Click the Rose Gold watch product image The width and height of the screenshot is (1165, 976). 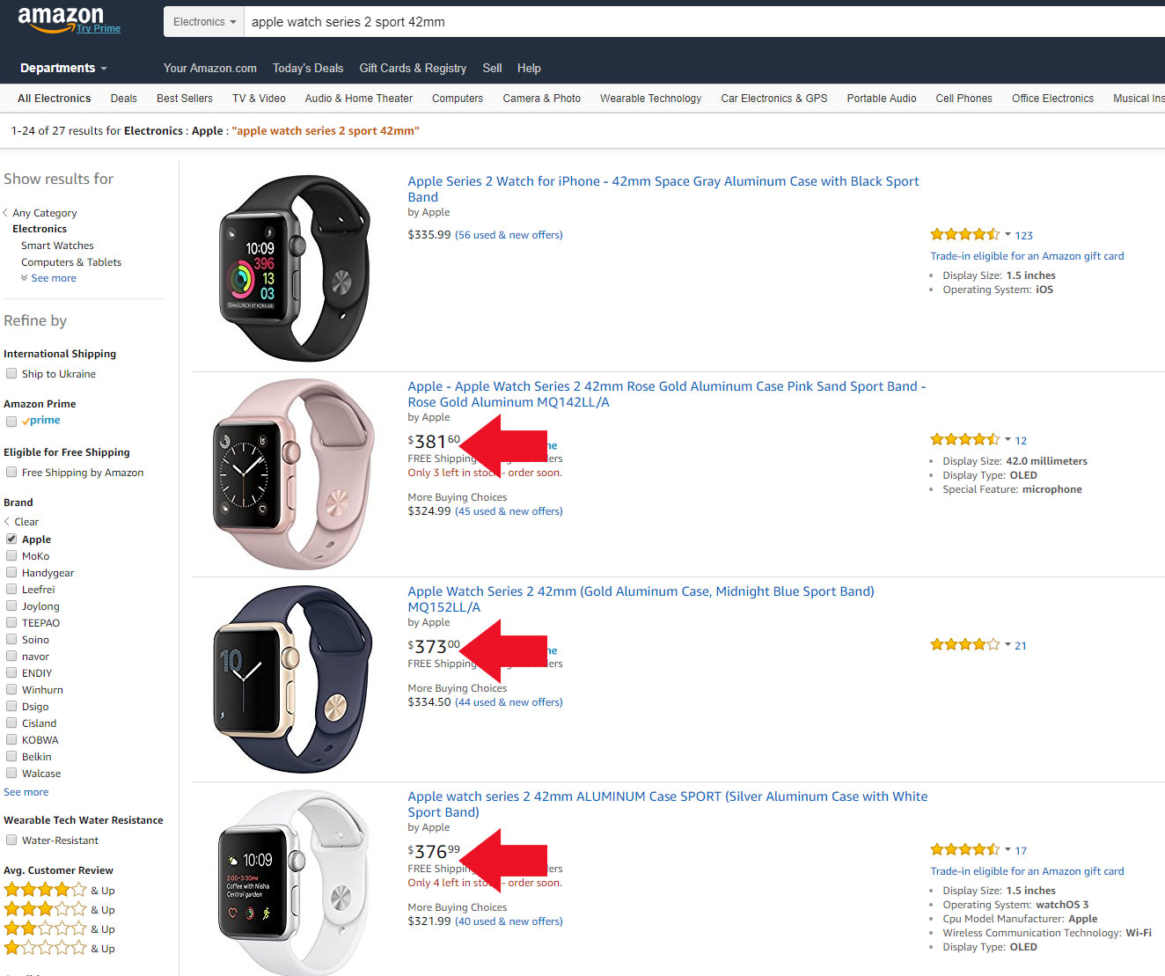coord(291,475)
